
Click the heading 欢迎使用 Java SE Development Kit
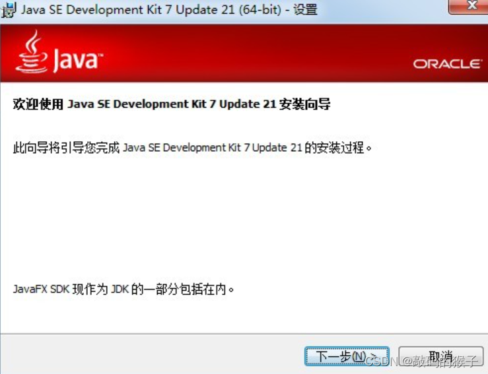[x=172, y=104]
